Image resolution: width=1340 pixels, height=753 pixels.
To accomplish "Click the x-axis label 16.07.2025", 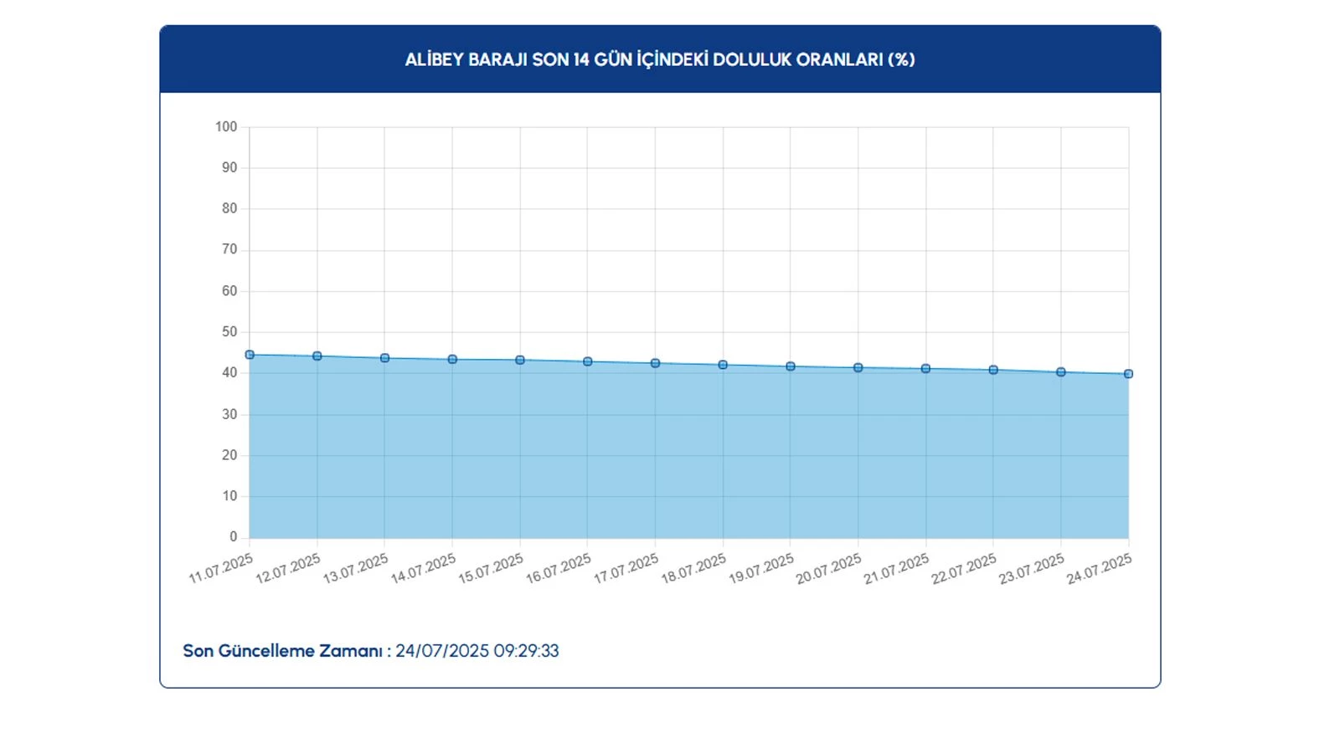I will 559,569.
